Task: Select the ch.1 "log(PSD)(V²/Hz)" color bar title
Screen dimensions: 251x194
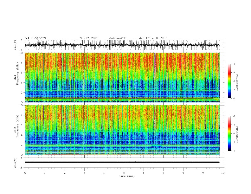Action: click(x=237, y=83)
